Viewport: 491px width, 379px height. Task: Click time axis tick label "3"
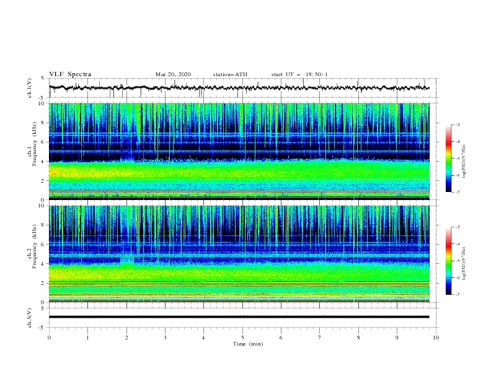(165, 338)
